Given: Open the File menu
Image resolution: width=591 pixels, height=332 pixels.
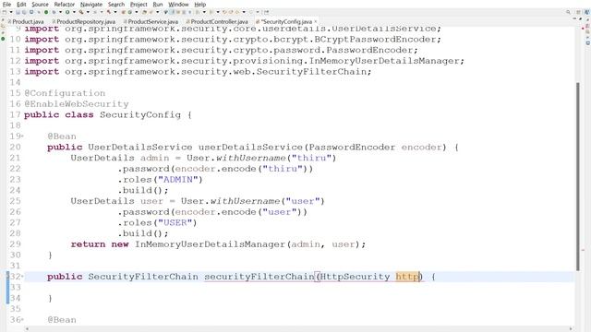Looking at the screenshot, I should (6, 4).
